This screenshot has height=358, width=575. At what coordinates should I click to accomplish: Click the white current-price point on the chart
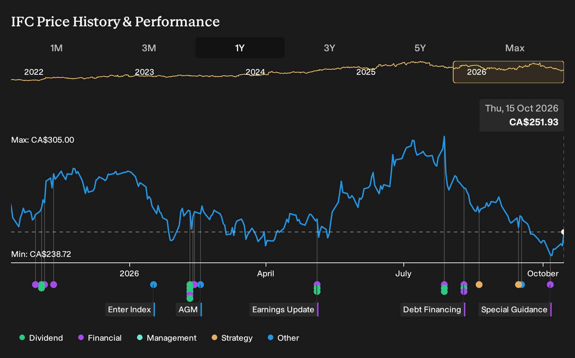[563, 232]
